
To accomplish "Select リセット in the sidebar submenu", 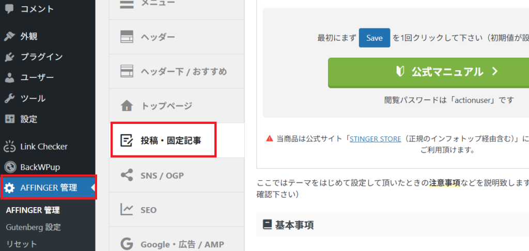I will tap(22, 244).
